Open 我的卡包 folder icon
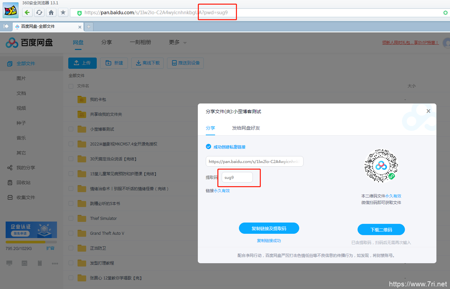The height and width of the screenshot is (289, 450). click(x=82, y=99)
